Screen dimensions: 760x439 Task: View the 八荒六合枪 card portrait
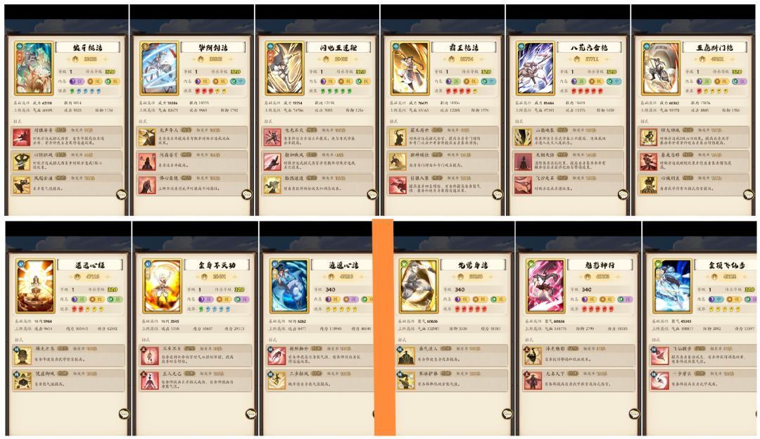click(x=535, y=68)
